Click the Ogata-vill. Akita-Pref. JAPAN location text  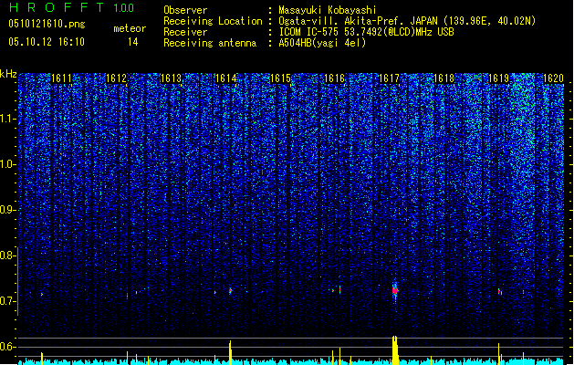click(x=407, y=21)
